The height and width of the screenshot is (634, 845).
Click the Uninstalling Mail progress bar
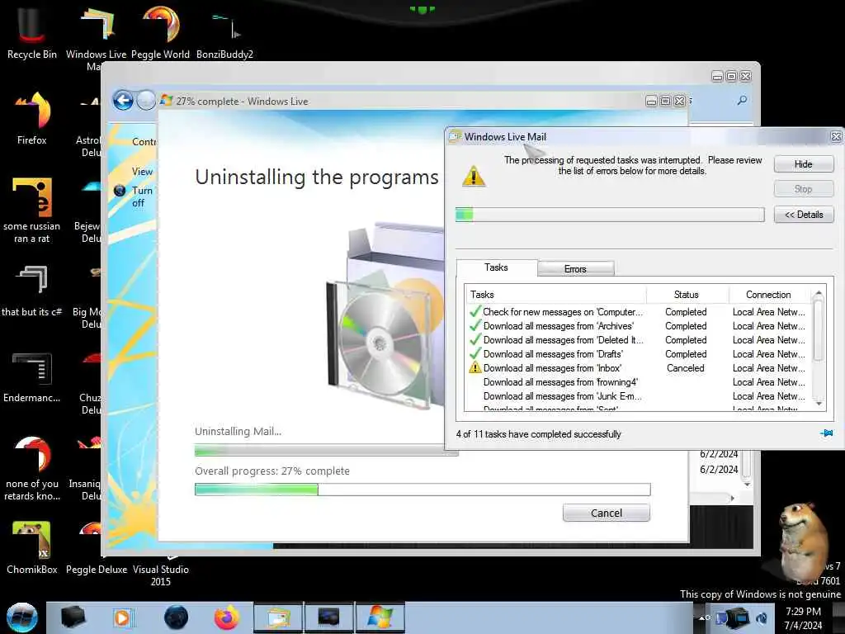tap(327, 450)
